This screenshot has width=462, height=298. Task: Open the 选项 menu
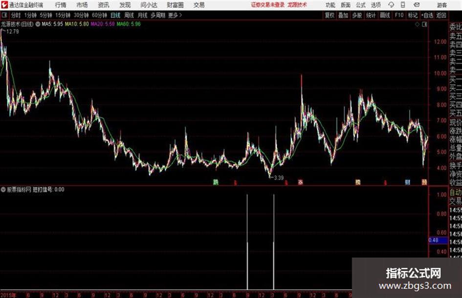pyautogui.click(x=375, y=5)
